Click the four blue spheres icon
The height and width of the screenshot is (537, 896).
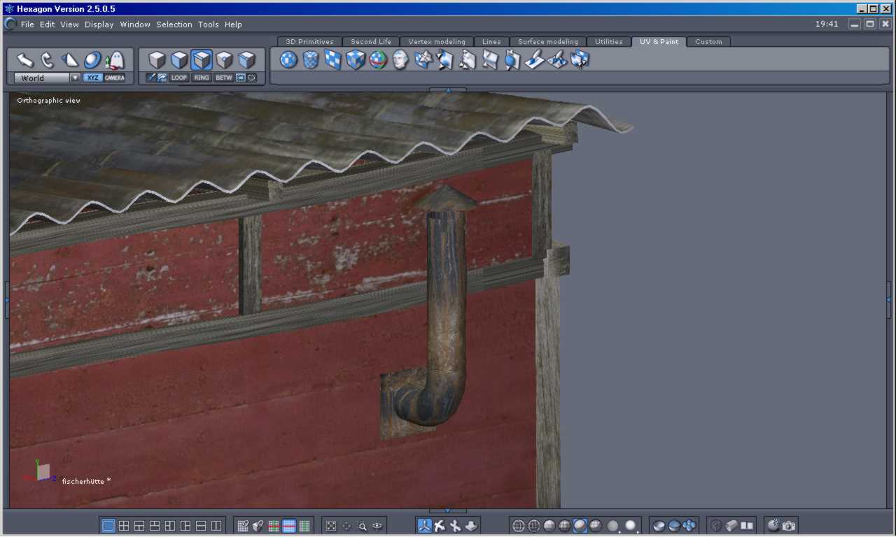tap(689, 526)
